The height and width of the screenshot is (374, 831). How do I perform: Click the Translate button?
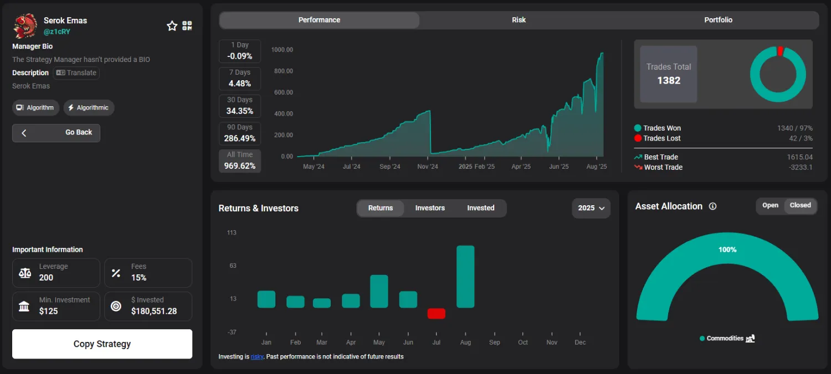(x=76, y=73)
